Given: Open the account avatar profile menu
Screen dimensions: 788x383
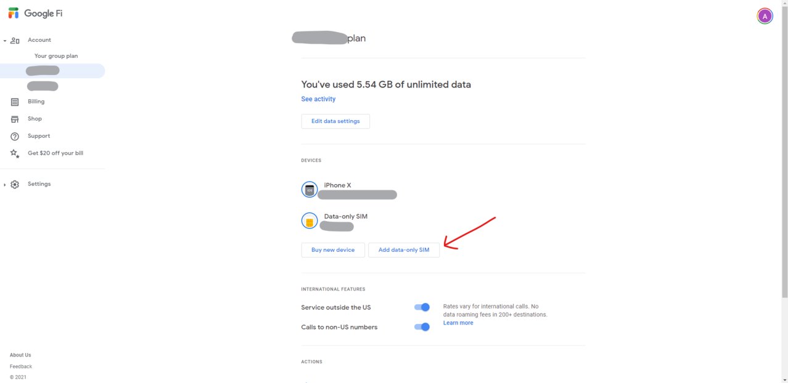Looking at the screenshot, I should click(765, 17).
